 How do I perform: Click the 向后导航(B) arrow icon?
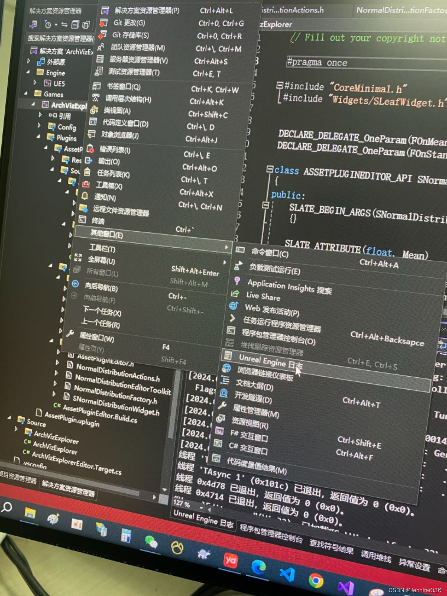[75, 284]
